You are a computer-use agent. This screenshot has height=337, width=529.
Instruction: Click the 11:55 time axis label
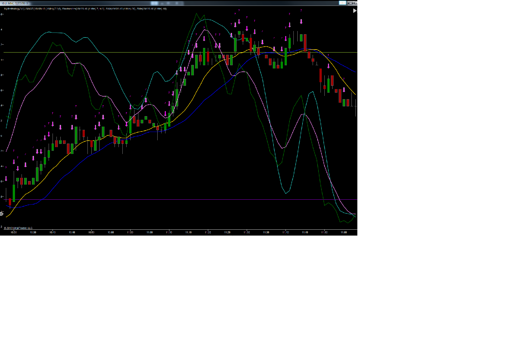(344, 232)
